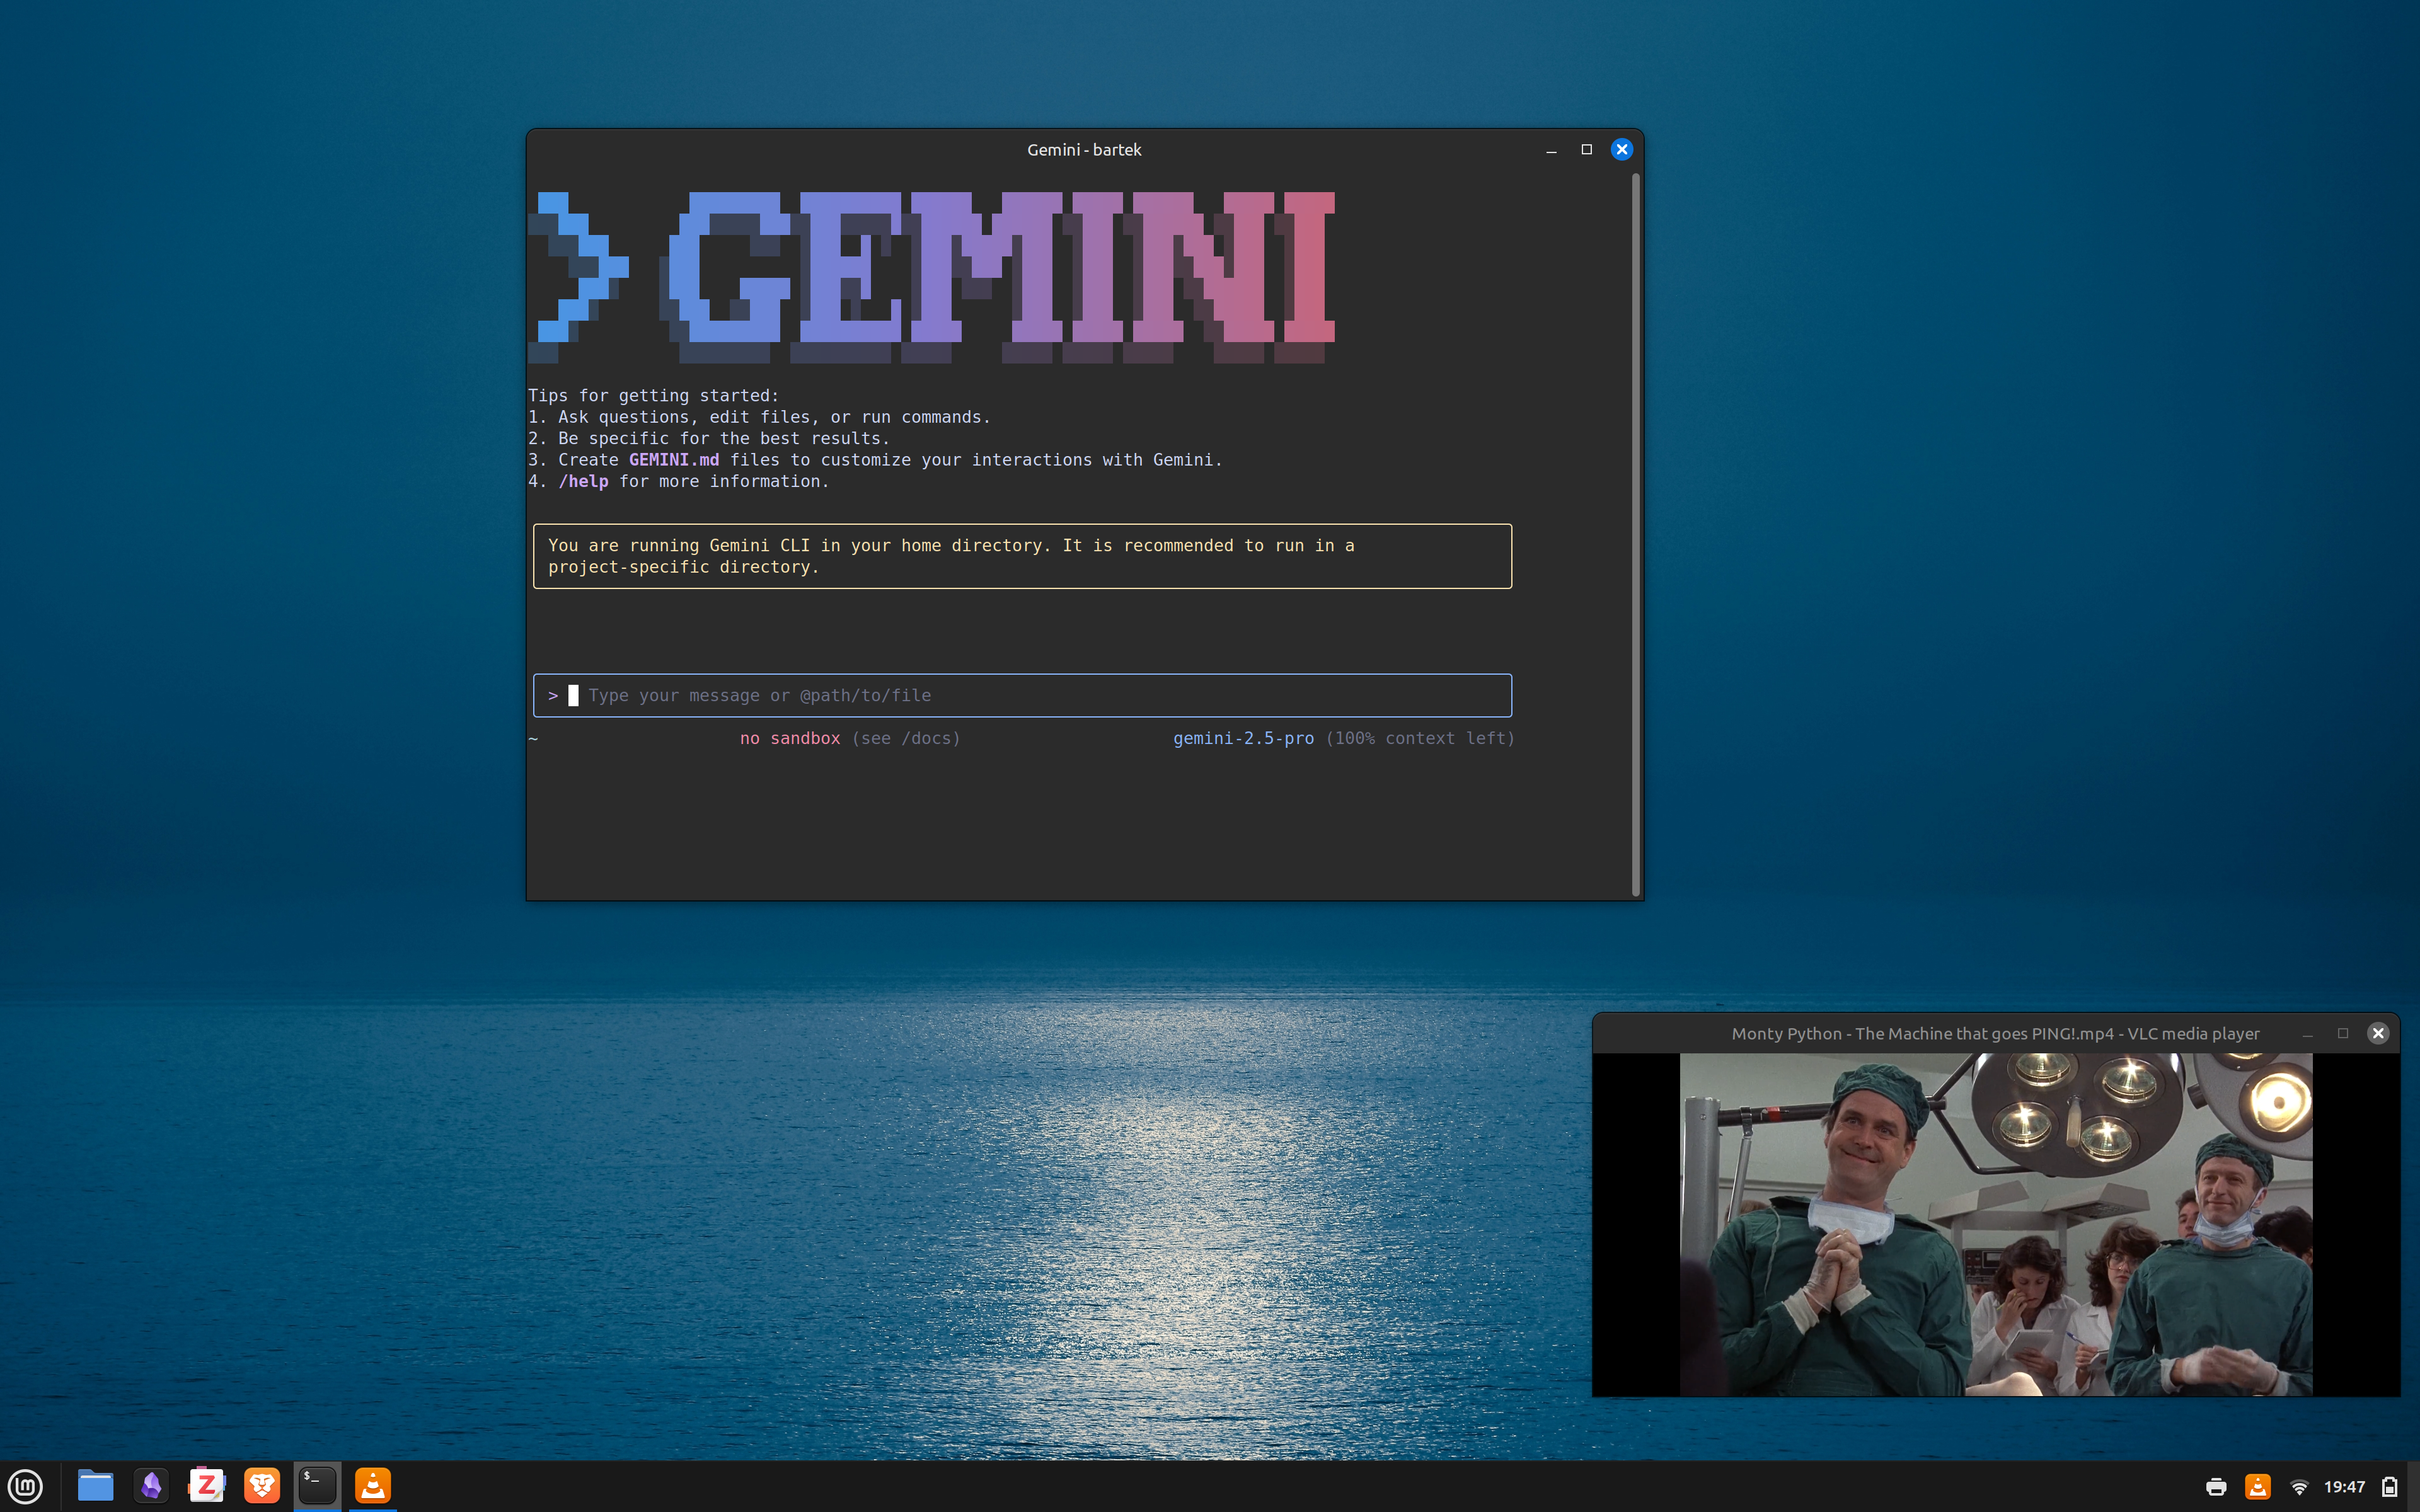Click the VLC system tray icon
This screenshot has height=1512, width=2420.
point(2257,1487)
